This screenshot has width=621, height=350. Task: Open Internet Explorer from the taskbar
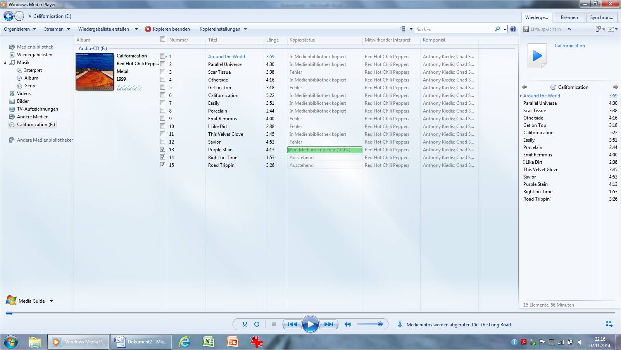[x=185, y=341]
